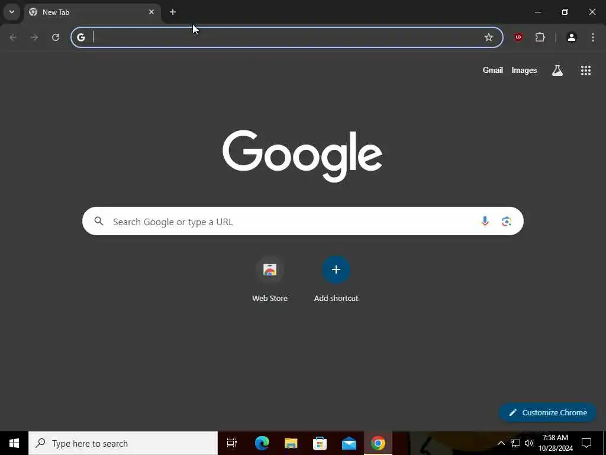The image size is (606, 455).
Task: Restore down the Chrome window
Action: point(565,12)
